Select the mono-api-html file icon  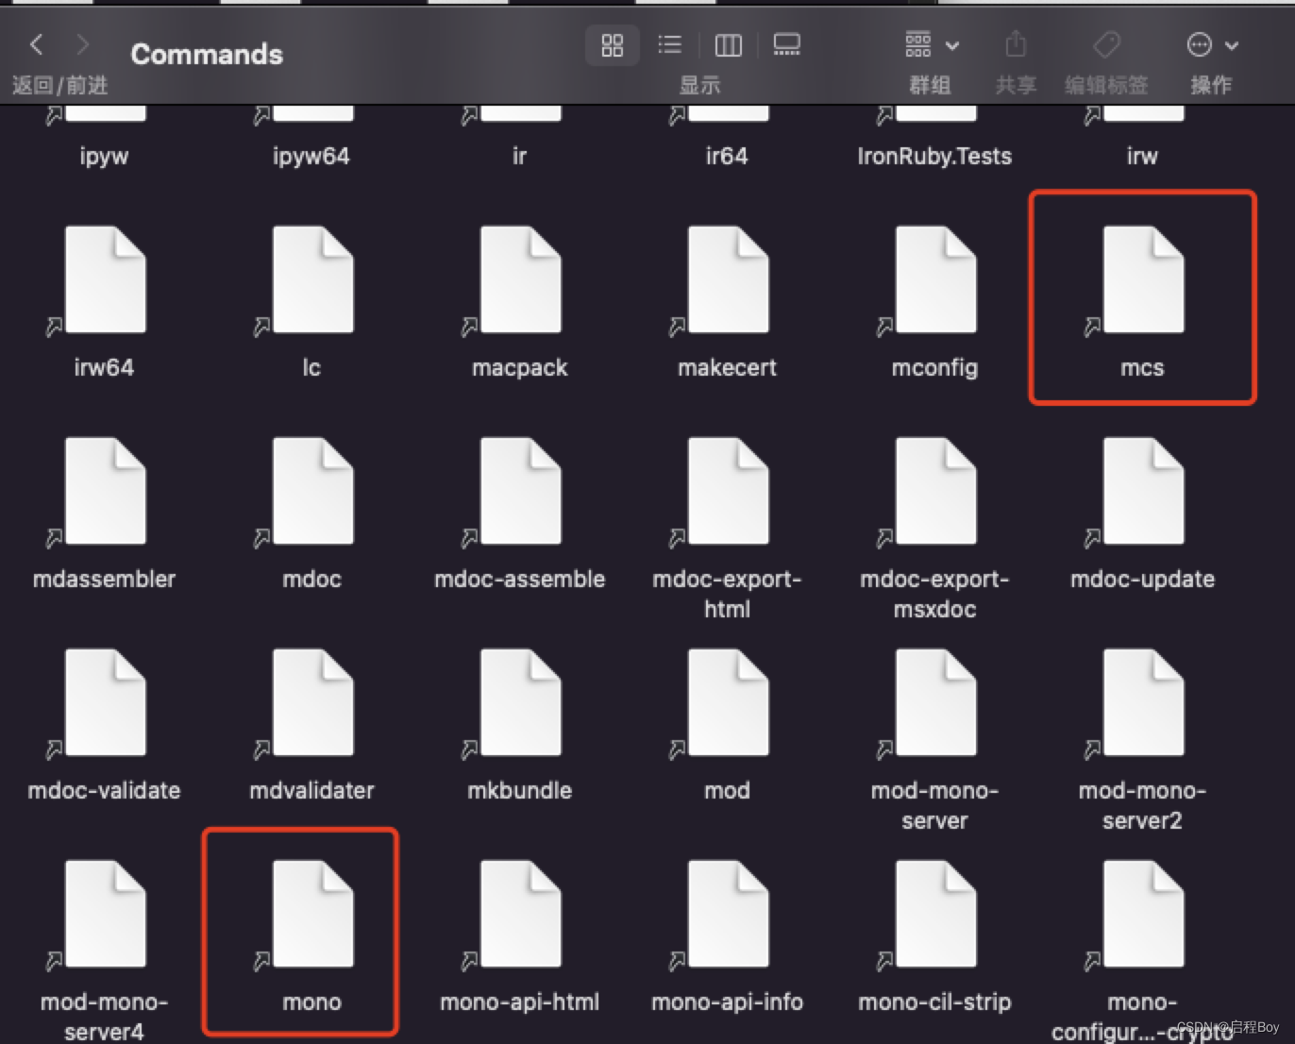(520, 914)
